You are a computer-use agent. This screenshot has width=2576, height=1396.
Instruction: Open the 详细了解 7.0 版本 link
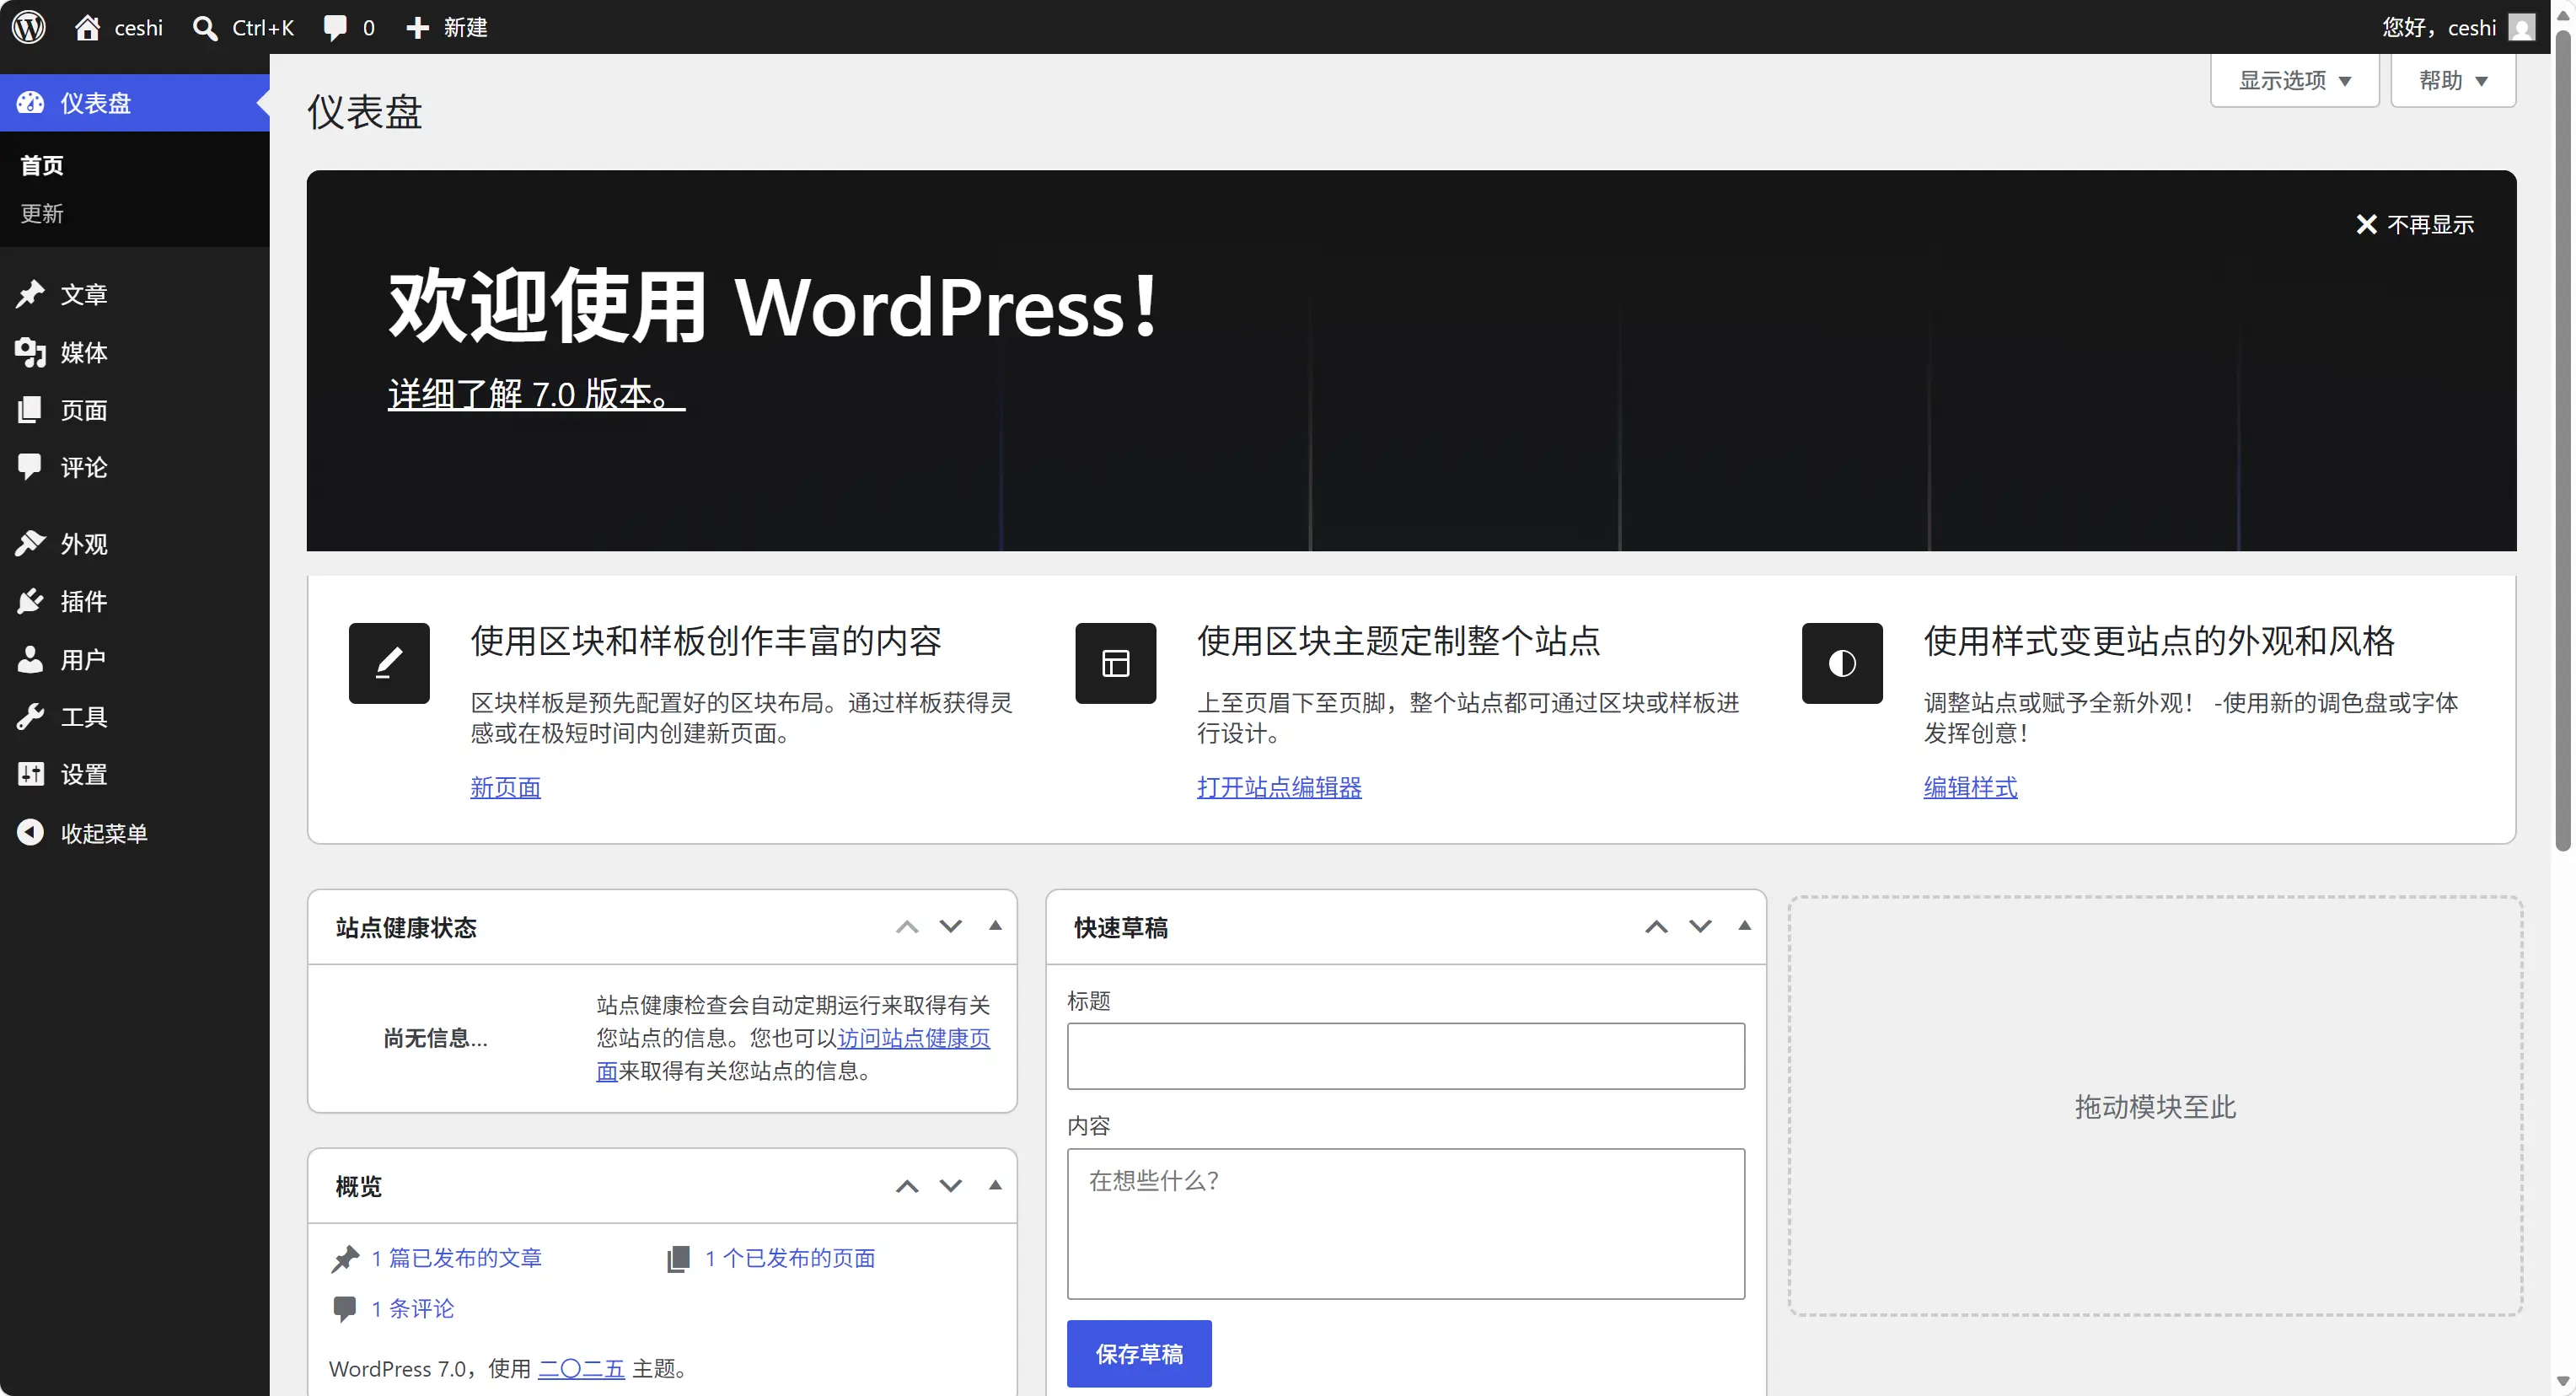pos(536,394)
